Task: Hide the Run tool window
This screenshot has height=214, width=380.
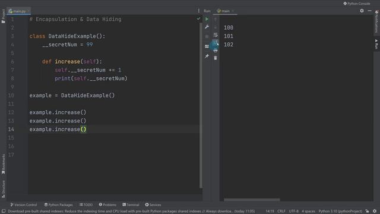Action: pos(369,11)
